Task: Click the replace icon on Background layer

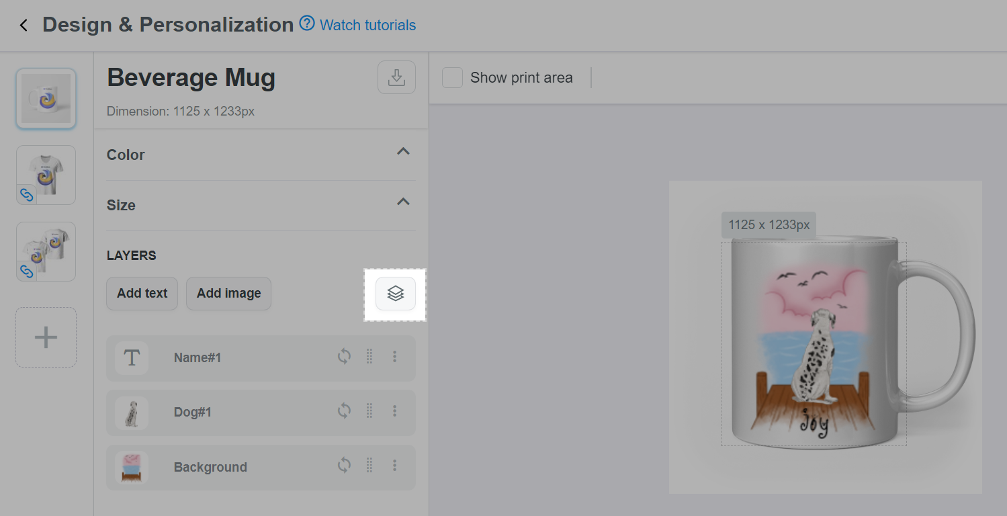Action: (x=344, y=466)
